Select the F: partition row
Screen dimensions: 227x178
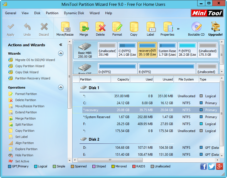tap(146, 124)
